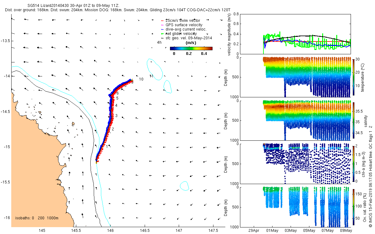
Task: Click the distance summary line beginning 'Dist. over ground: 168km'
Action: point(118,10)
